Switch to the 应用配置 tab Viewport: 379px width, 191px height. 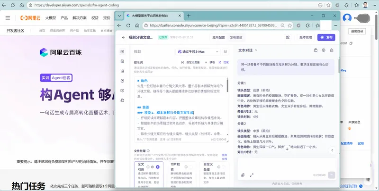(x=218, y=38)
